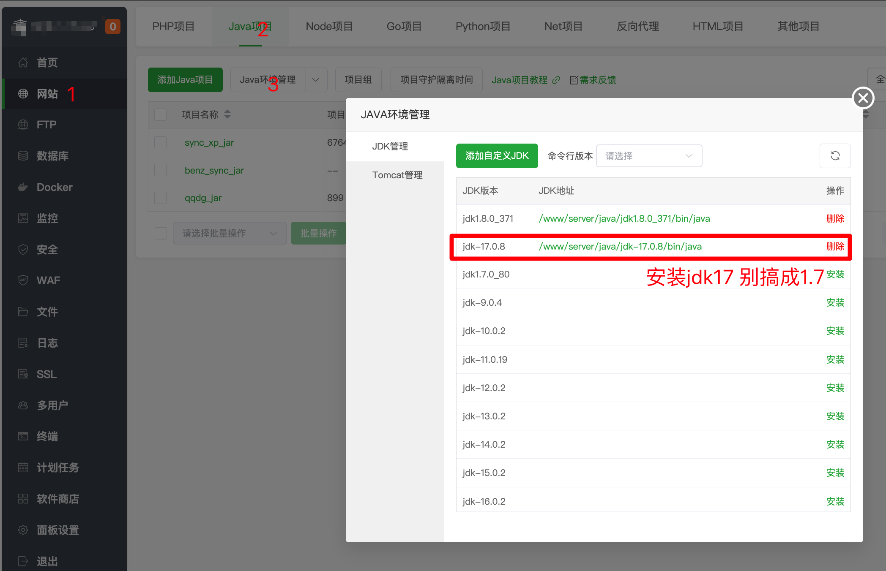The height and width of the screenshot is (571, 886).
Task: Sort by 项目名称 arrows icon
Action: pos(227,114)
